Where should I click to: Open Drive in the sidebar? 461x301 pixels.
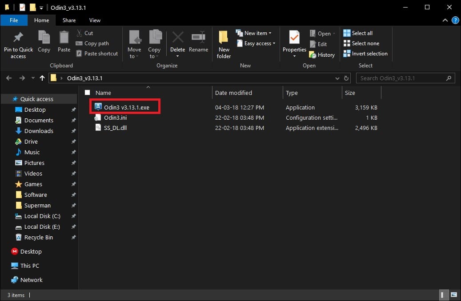tap(31, 141)
